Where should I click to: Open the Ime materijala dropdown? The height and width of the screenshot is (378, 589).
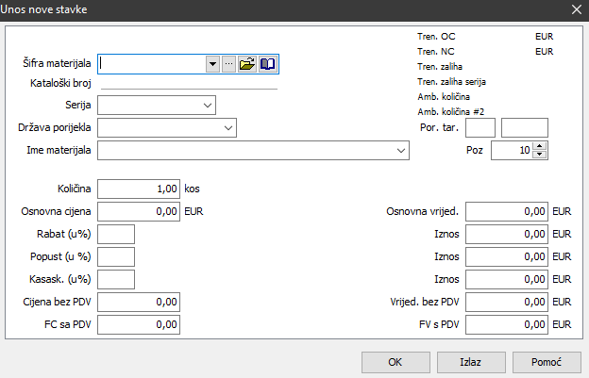(x=401, y=150)
